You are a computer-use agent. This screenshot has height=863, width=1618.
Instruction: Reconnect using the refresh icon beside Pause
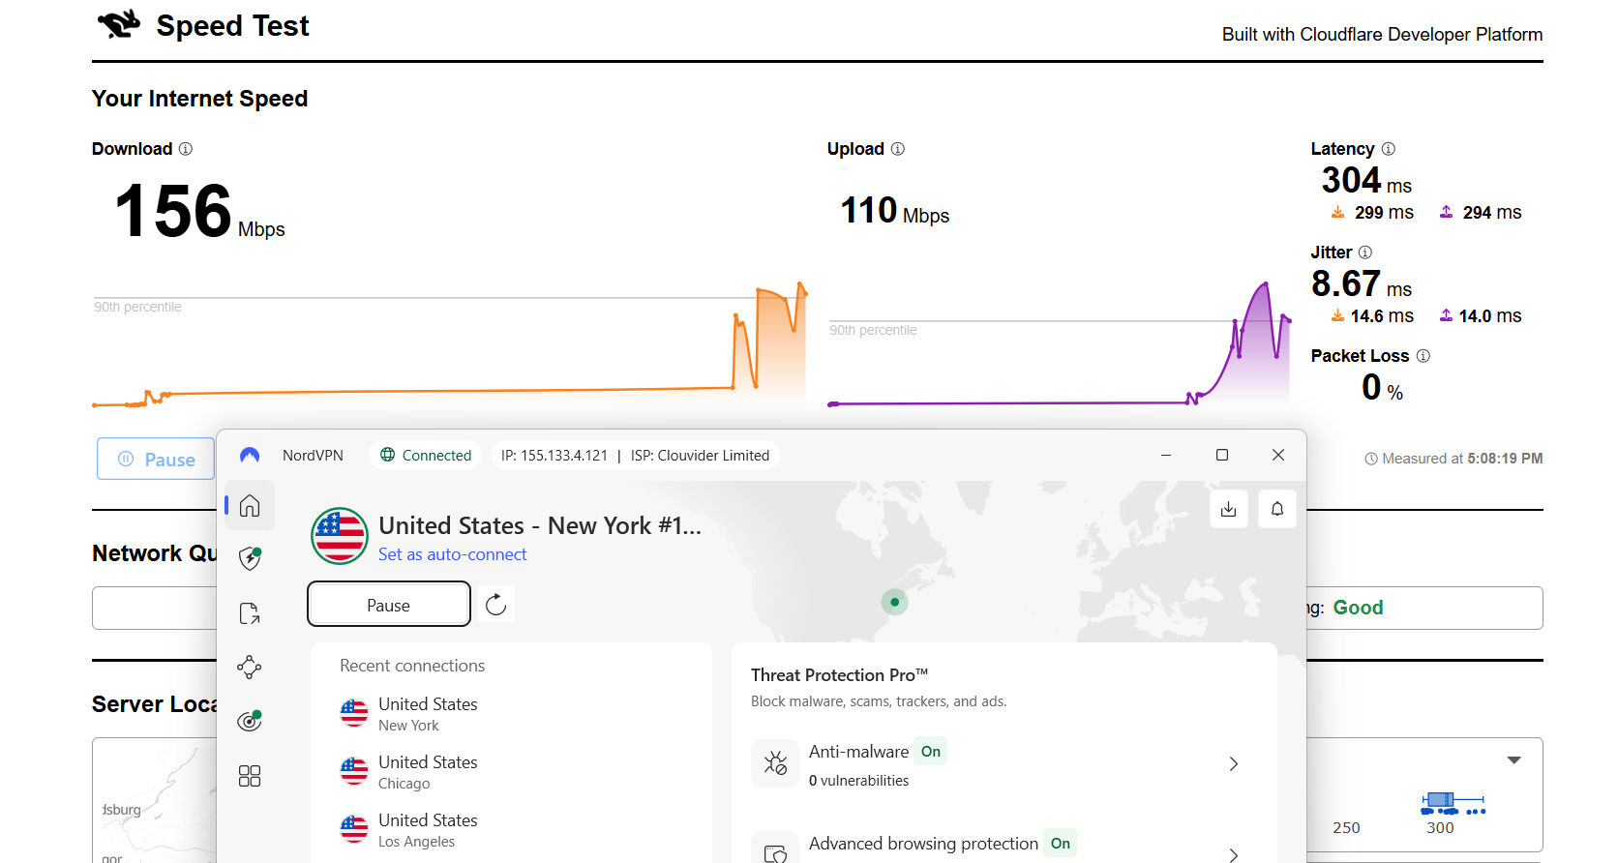click(496, 605)
